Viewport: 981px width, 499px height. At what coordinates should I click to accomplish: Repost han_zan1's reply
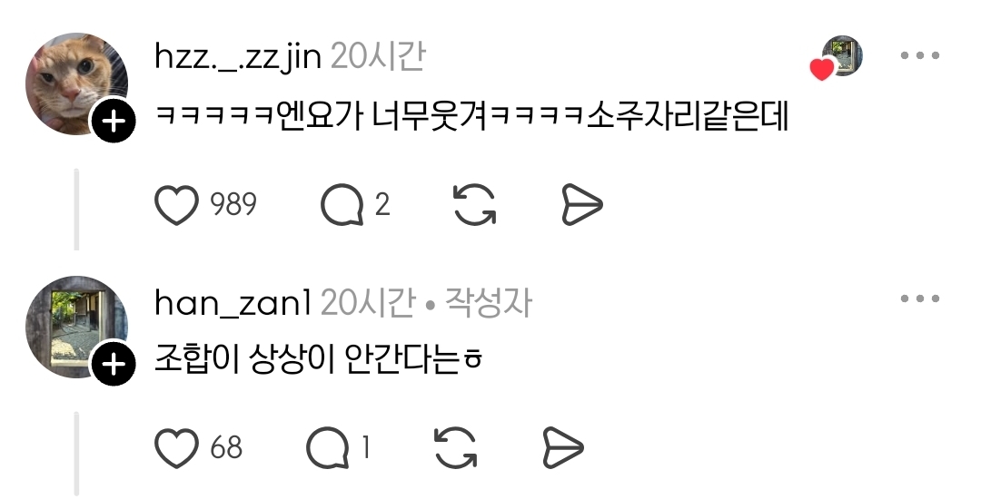455,447
